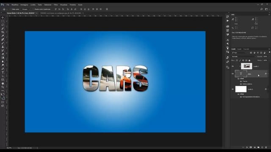
Task: Select the Hand tool
Action: pyautogui.click(x=3, y=84)
